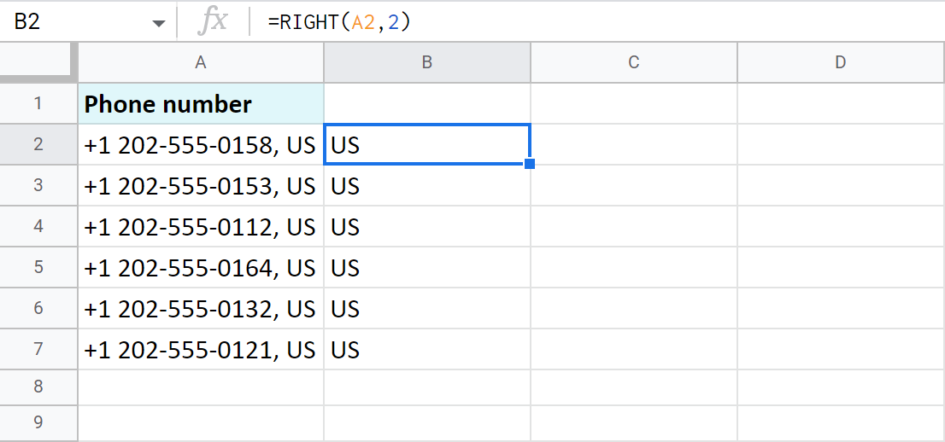The width and height of the screenshot is (945, 442).
Task: Select cell B3 containing US
Action: point(427,186)
